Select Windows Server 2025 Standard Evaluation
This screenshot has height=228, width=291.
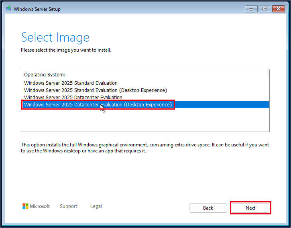[x=71, y=83]
